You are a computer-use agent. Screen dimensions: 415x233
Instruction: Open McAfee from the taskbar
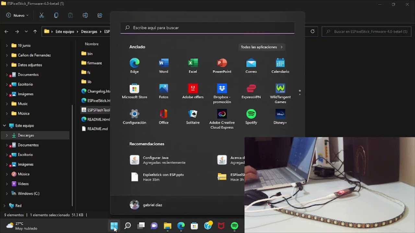221,226
